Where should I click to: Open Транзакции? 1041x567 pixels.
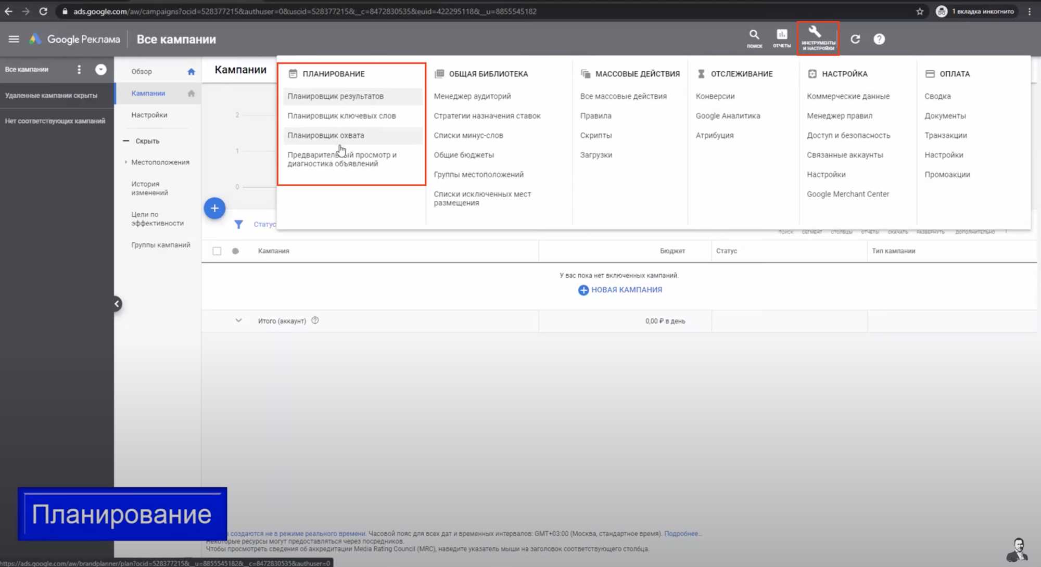[x=945, y=135]
